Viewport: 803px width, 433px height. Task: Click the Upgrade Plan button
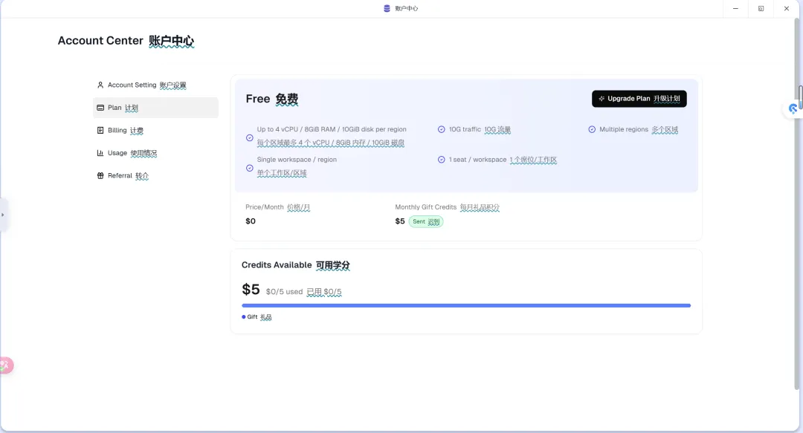point(639,99)
